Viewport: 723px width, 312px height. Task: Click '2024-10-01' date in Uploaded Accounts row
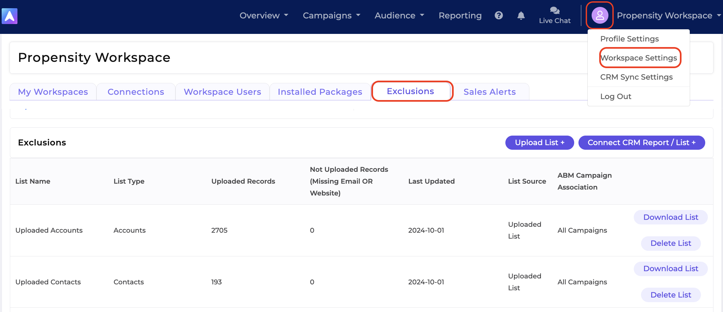coord(426,230)
